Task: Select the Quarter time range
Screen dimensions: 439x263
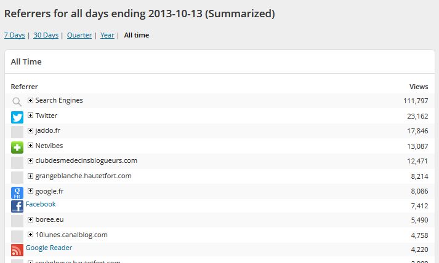Action: click(x=79, y=35)
